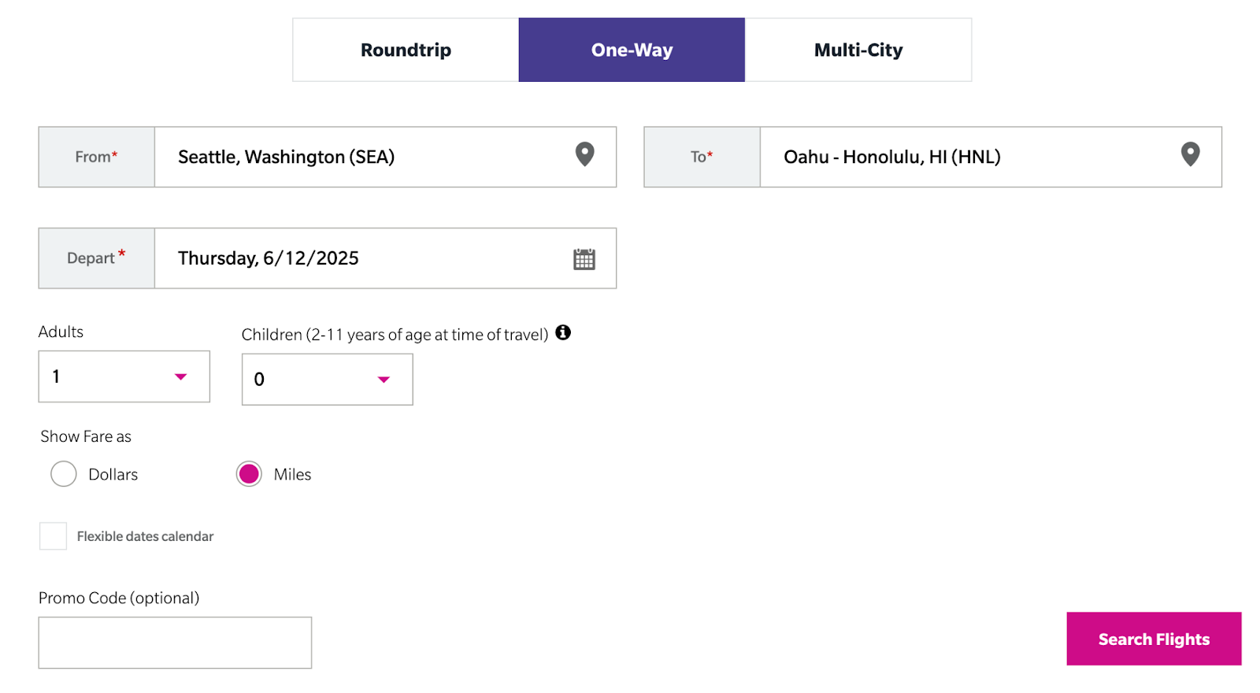Click the Children dropdown arrow
The width and height of the screenshot is (1260, 693).
(384, 380)
